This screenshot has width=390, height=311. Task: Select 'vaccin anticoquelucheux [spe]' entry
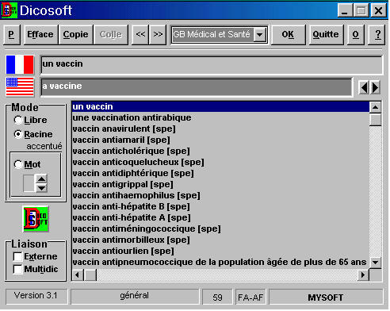coord(220,162)
